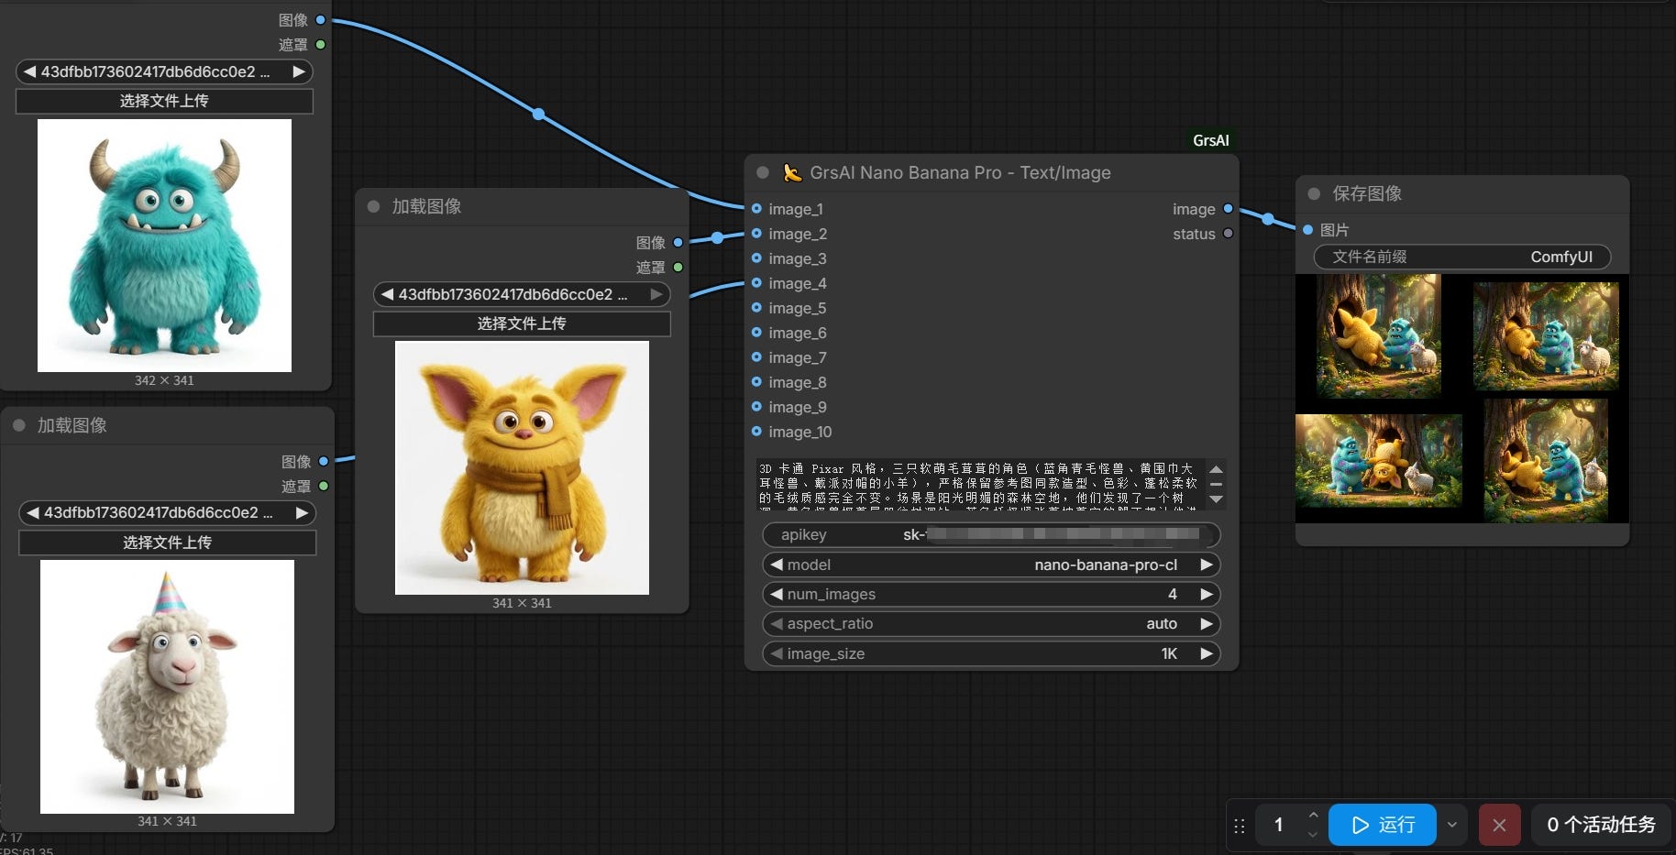Click 图像 output socket of blue monster node
The image size is (1676, 855).
320,19
